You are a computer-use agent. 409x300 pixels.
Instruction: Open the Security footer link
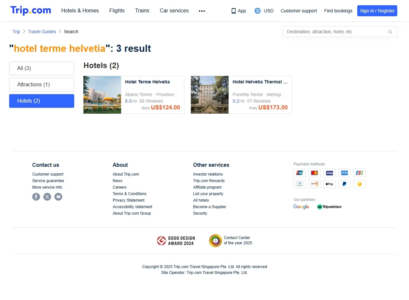coord(200,213)
